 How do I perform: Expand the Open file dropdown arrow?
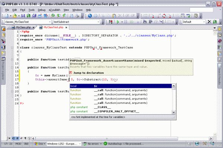19,16
